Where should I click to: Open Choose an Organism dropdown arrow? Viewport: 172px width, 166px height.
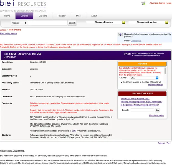(x=167, y=22)
